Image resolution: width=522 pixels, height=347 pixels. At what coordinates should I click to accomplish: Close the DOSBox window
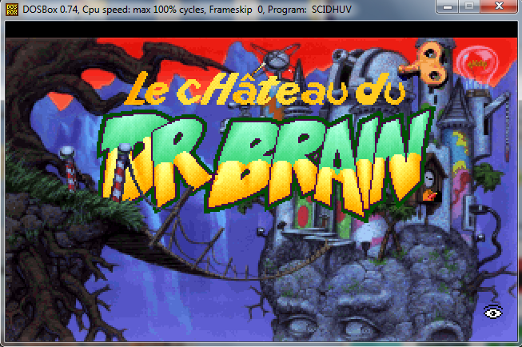point(499,6)
